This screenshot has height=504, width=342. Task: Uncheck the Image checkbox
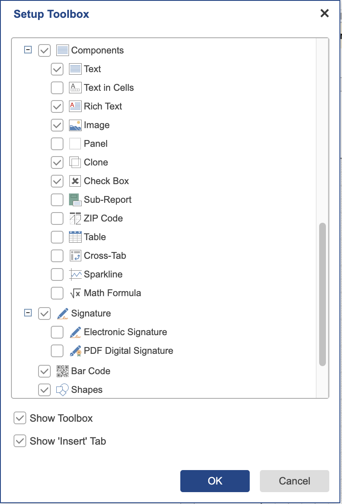tap(57, 125)
